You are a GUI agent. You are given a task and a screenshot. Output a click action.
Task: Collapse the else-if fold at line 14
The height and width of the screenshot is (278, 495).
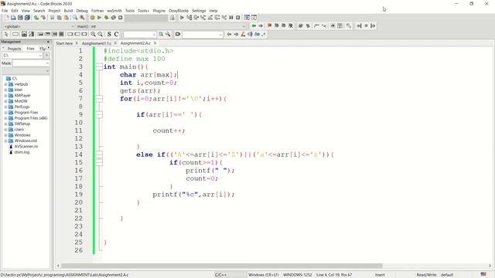(x=99, y=154)
